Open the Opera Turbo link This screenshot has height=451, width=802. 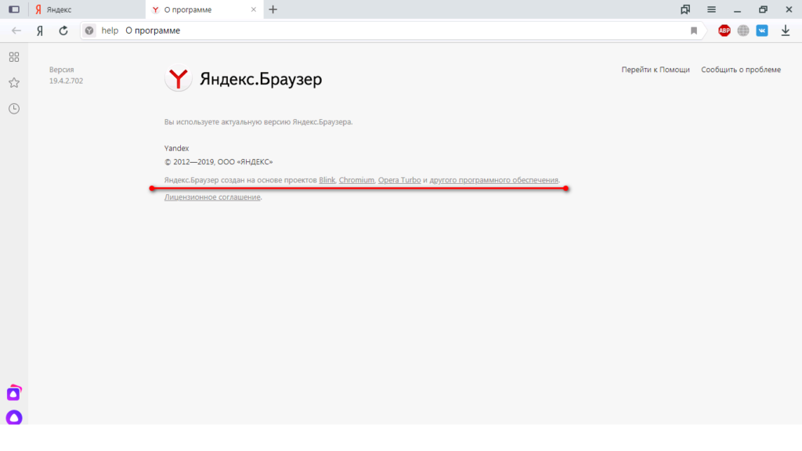pos(399,180)
